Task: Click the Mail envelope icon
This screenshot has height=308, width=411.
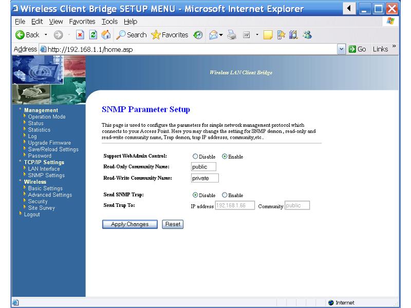Action: pyautogui.click(x=213, y=35)
